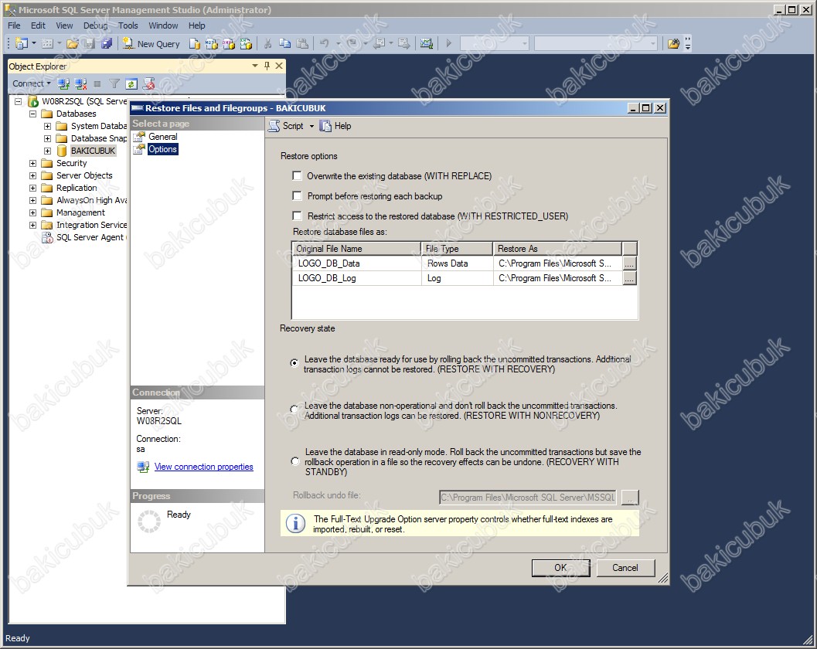
Task: Click the LOGO_DB_Data original file name cell
Action: [356, 263]
